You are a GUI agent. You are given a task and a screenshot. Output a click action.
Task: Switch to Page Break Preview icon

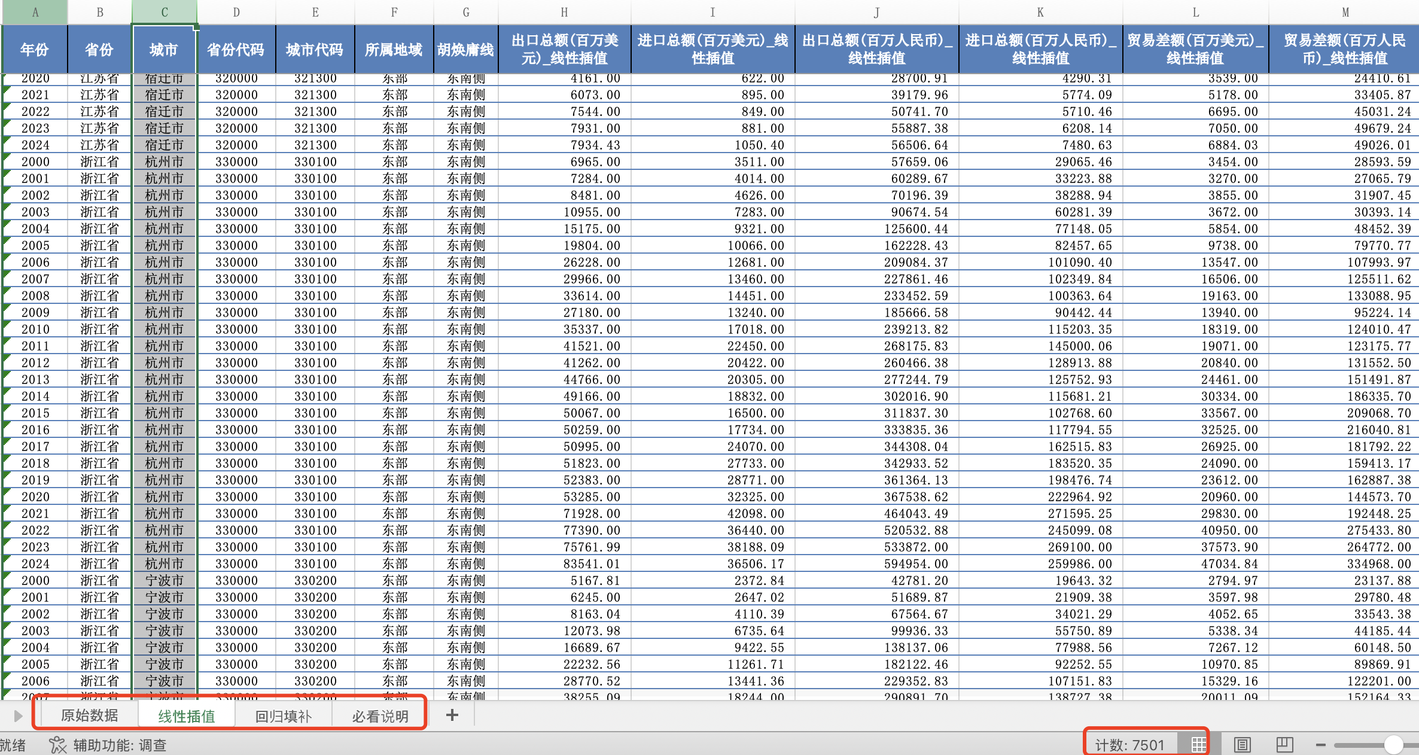pos(1284,745)
